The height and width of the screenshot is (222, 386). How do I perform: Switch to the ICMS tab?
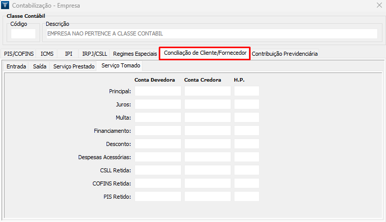47,54
